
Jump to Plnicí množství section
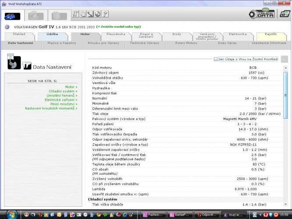click(64, 104)
